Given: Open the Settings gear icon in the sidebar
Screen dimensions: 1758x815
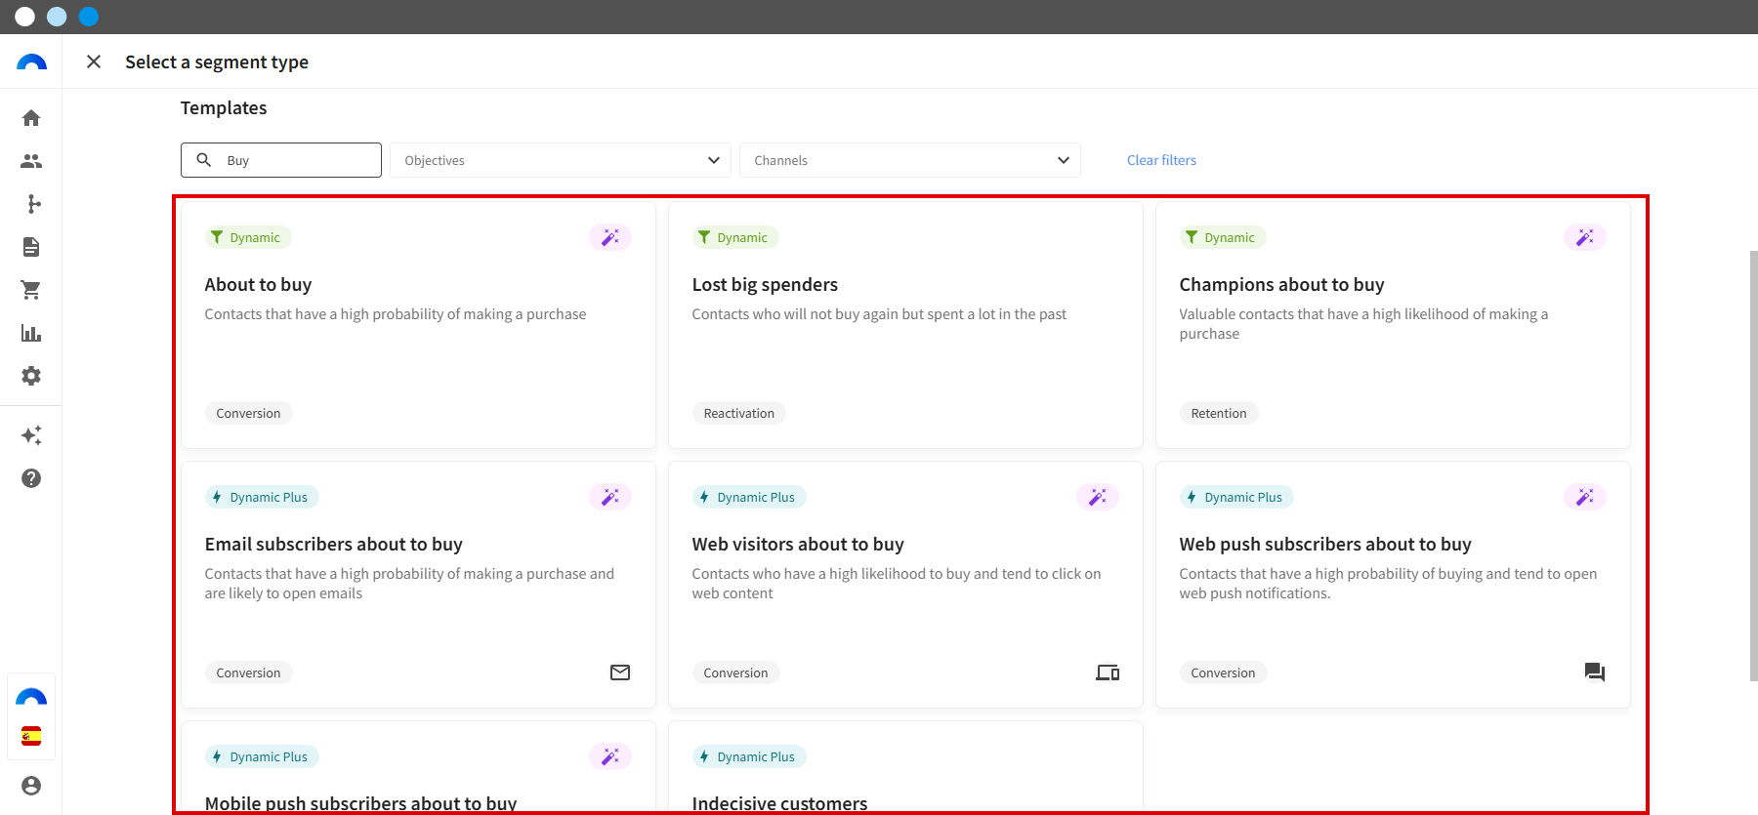Looking at the screenshot, I should click(31, 376).
